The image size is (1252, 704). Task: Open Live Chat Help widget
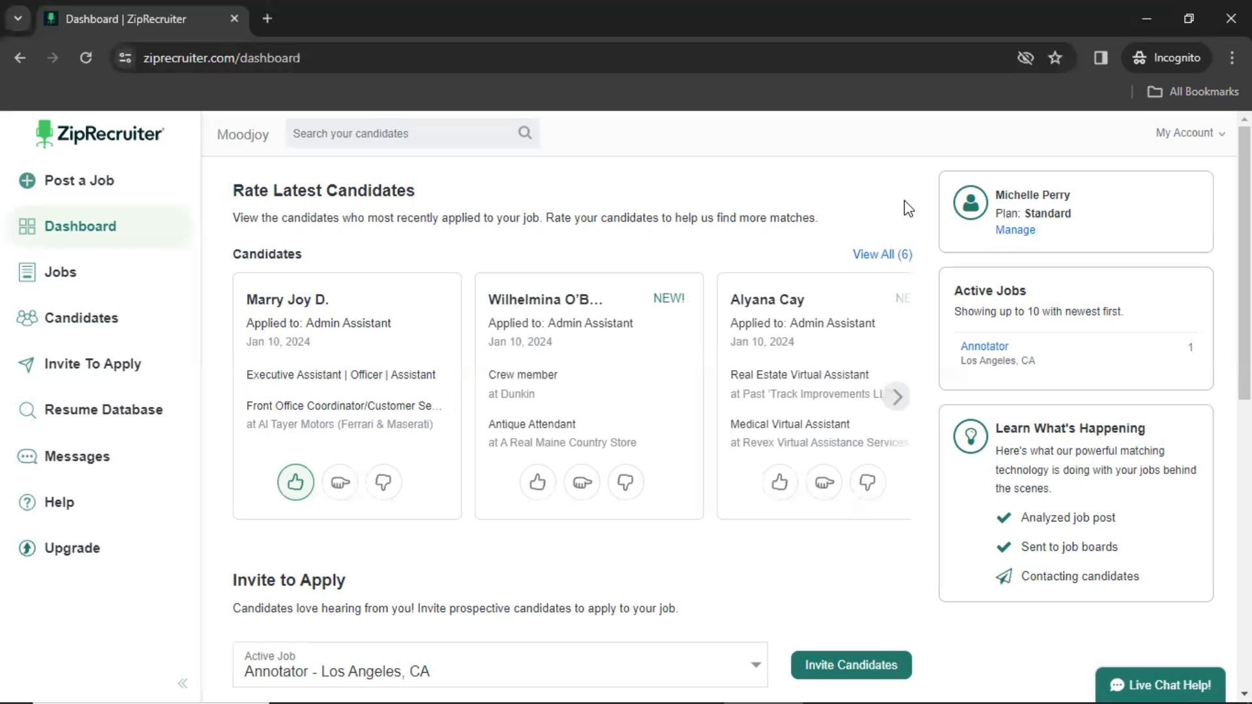(1161, 685)
